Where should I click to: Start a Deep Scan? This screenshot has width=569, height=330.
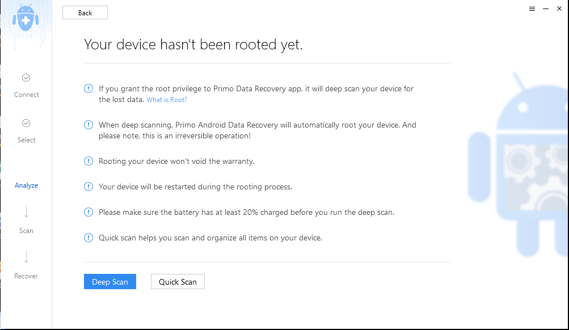(109, 281)
